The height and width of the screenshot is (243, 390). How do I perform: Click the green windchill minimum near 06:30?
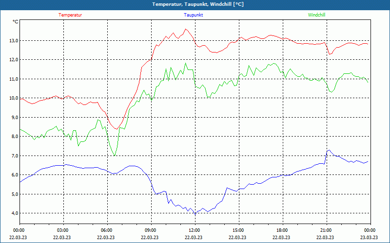coord(115,156)
